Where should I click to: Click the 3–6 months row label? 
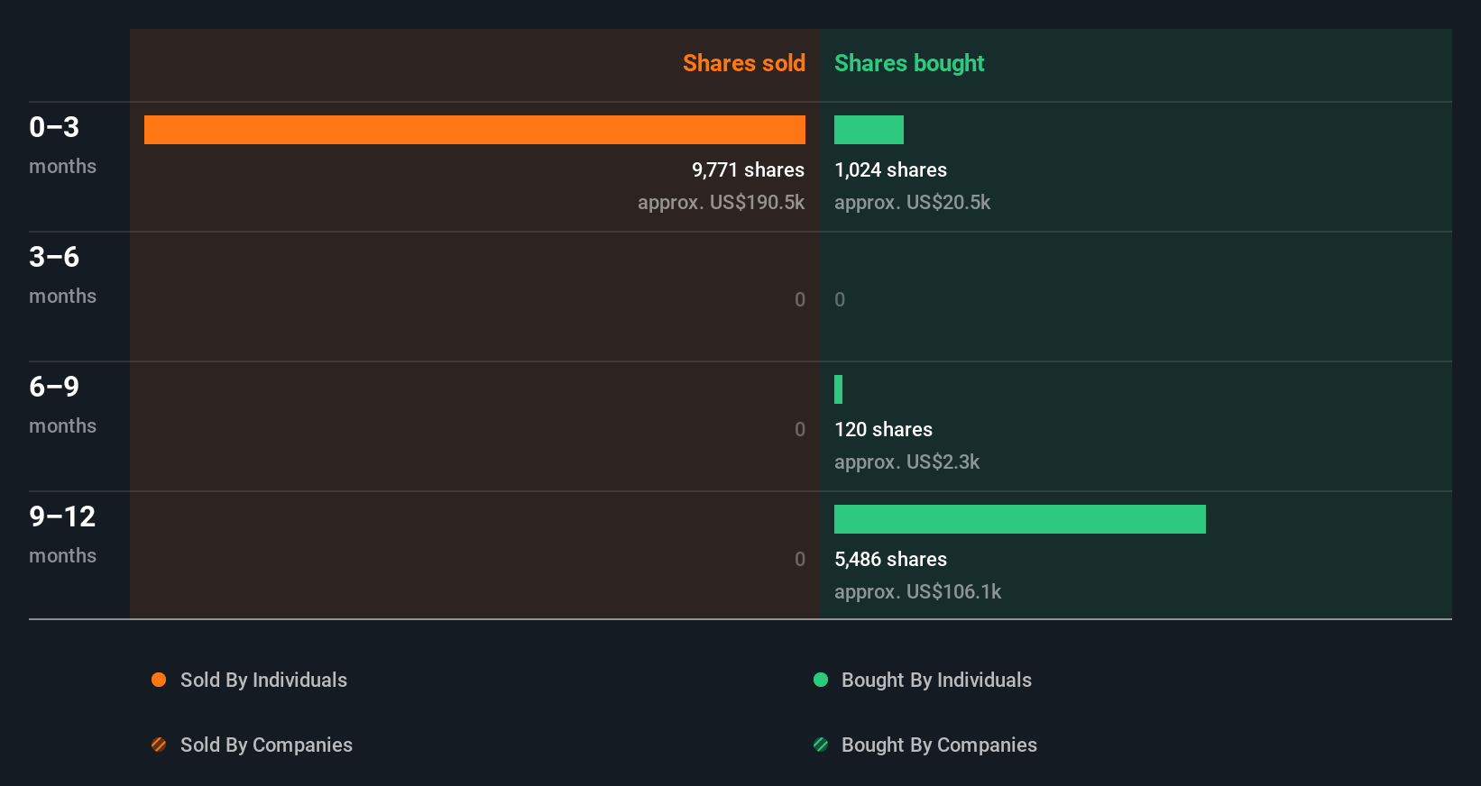click(62, 275)
